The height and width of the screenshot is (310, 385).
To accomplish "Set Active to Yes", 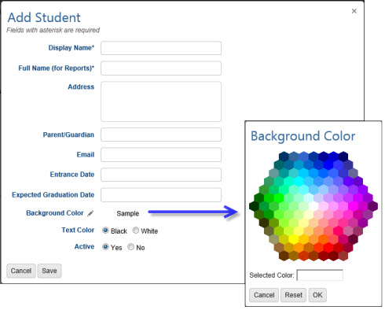I will (105, 247).
